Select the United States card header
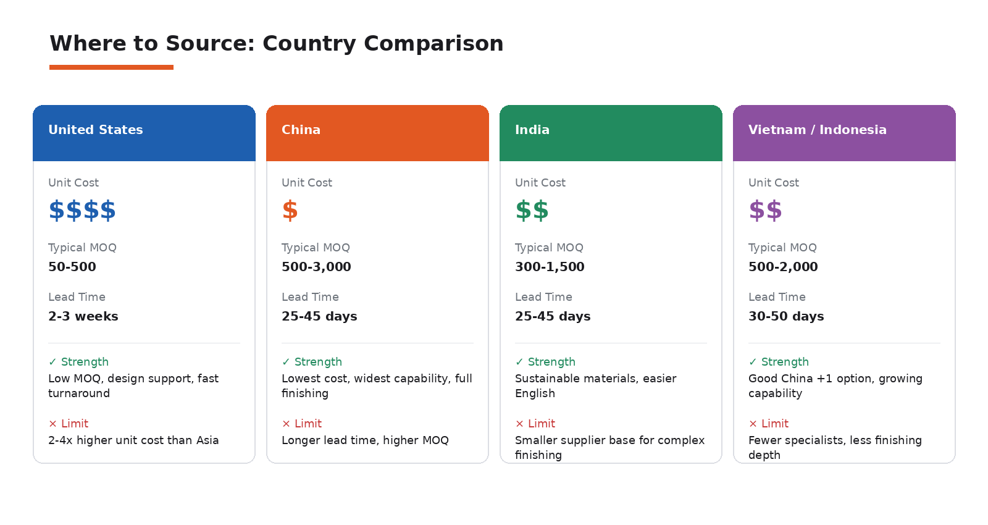The image size is (988, 525). [x=144, y=133]
